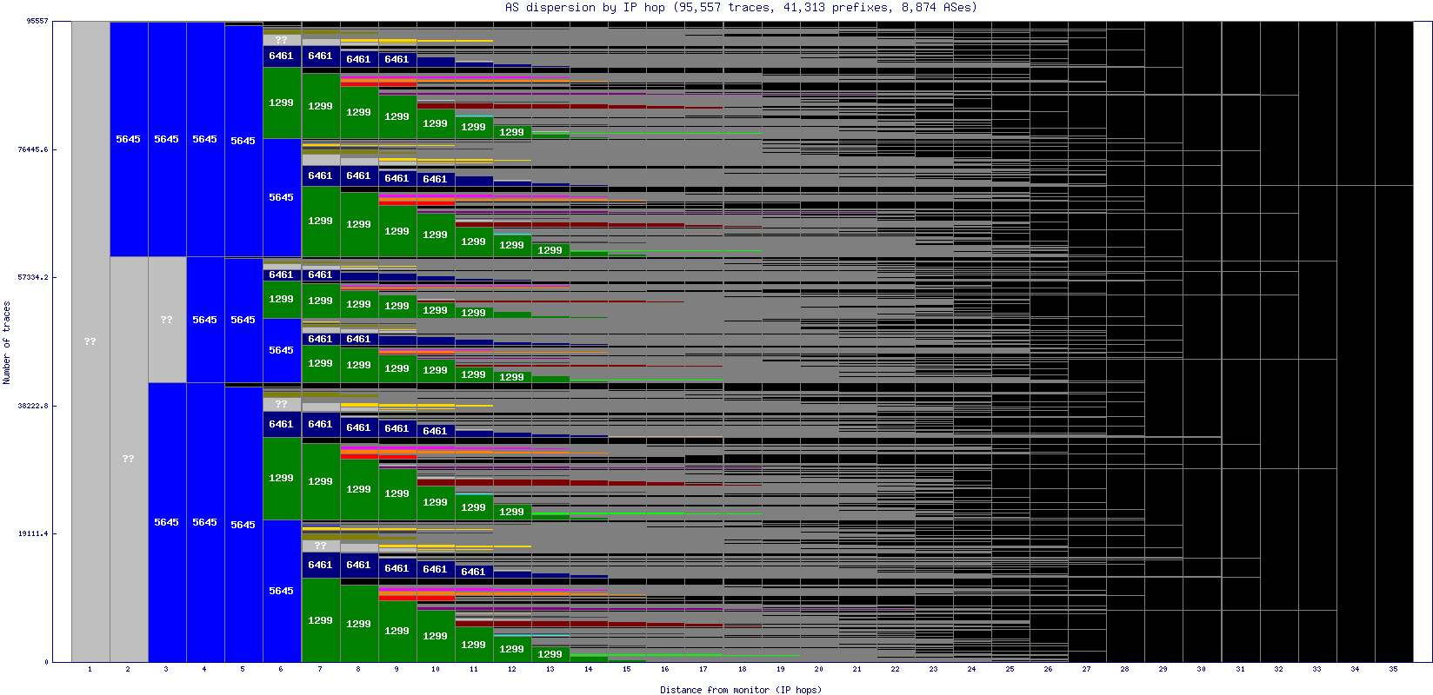Click x-axis hop number 17
The image size is (1433, 695).
703,669
